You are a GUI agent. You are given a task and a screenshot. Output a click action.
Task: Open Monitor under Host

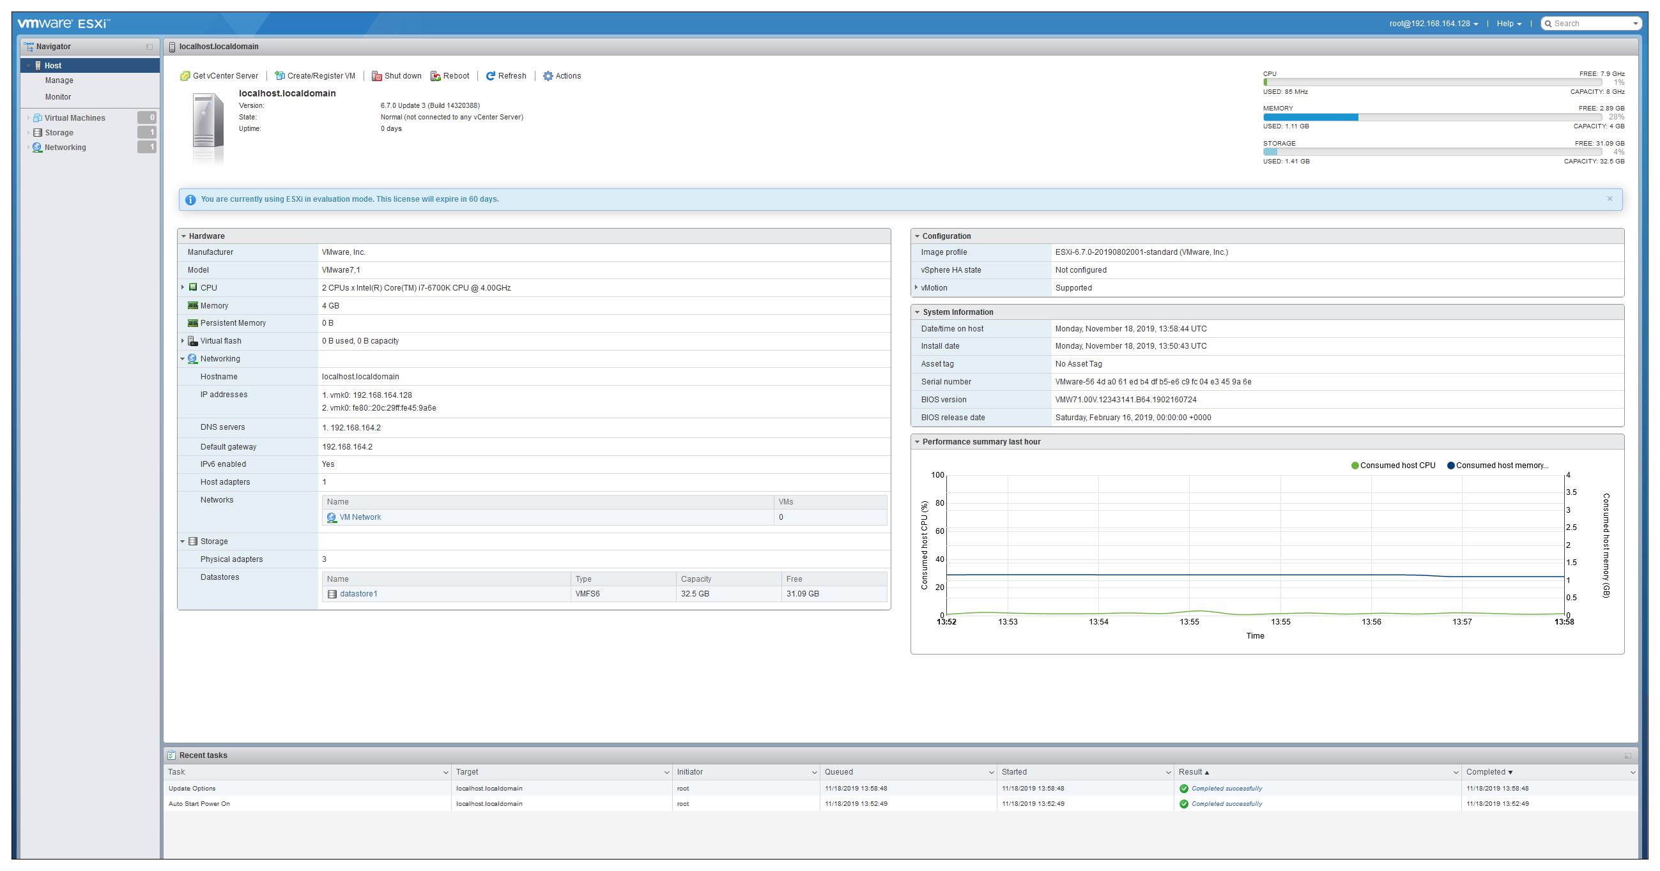pyautogui.click(x=58, y=97)
